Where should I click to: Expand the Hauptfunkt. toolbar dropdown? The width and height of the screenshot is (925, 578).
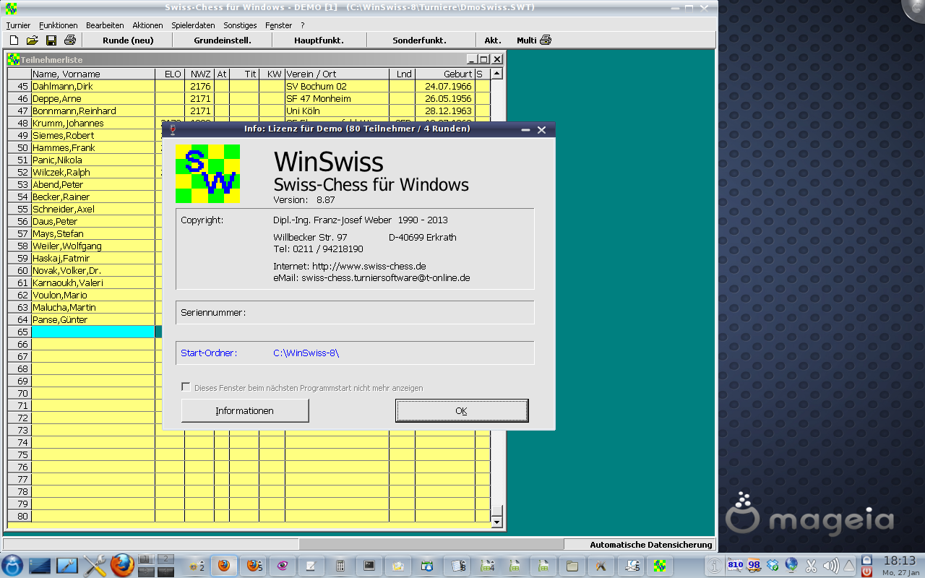[319, 40]
